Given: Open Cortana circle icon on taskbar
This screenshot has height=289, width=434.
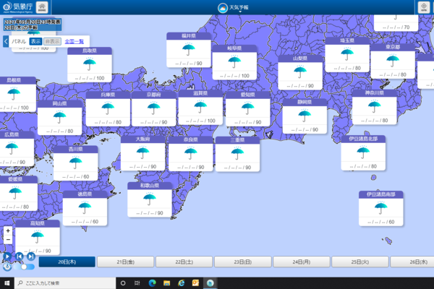Looking at the screenshot, I should [x=123, y=283].
